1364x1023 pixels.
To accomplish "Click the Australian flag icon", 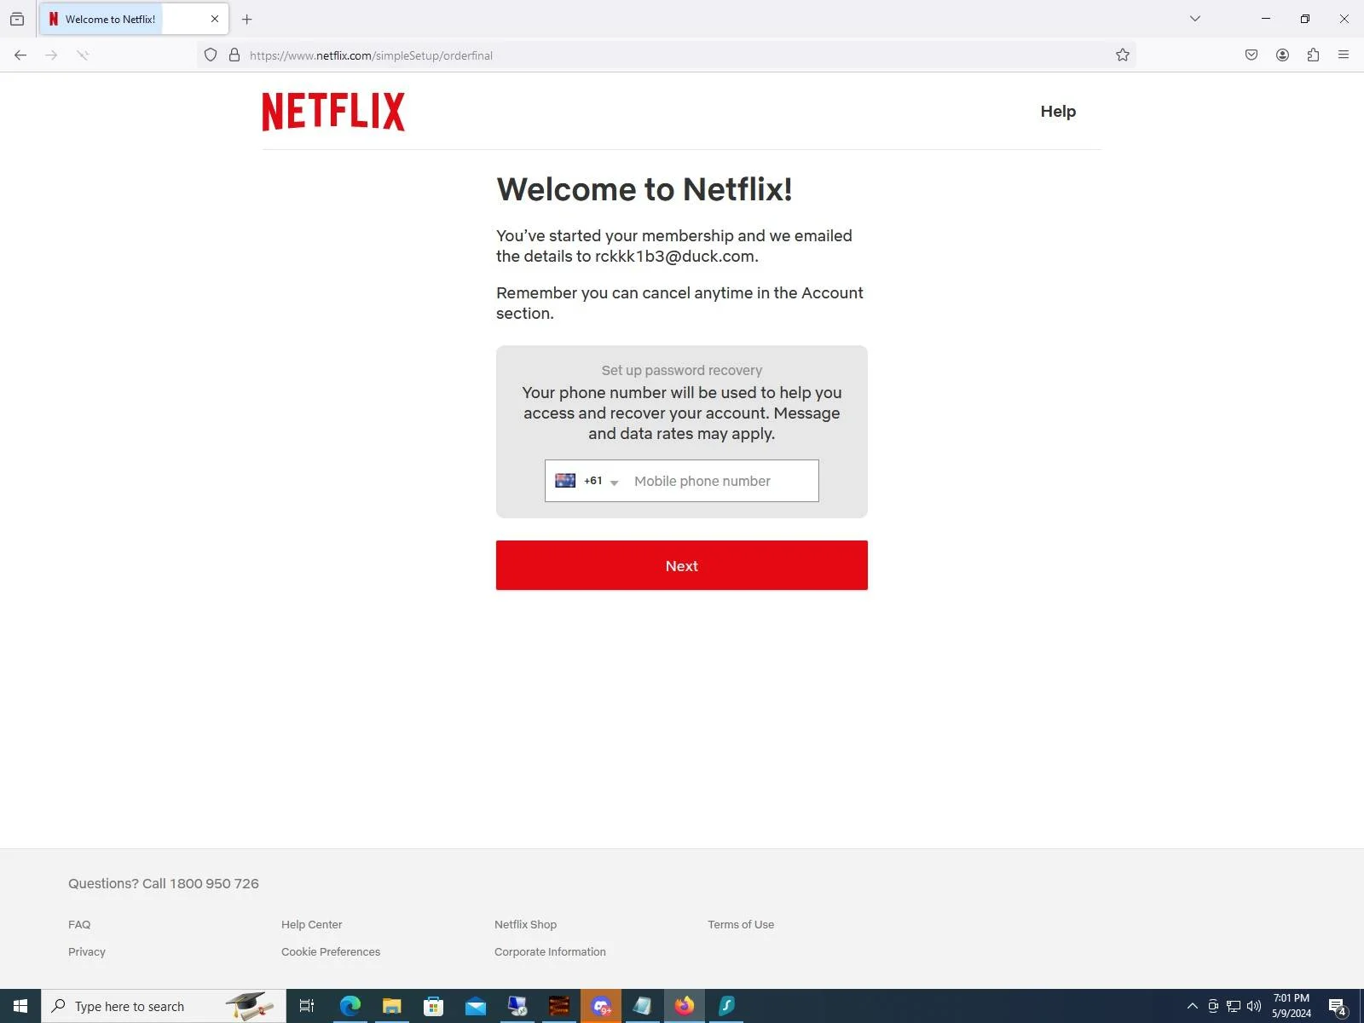I will pos(565,481).
